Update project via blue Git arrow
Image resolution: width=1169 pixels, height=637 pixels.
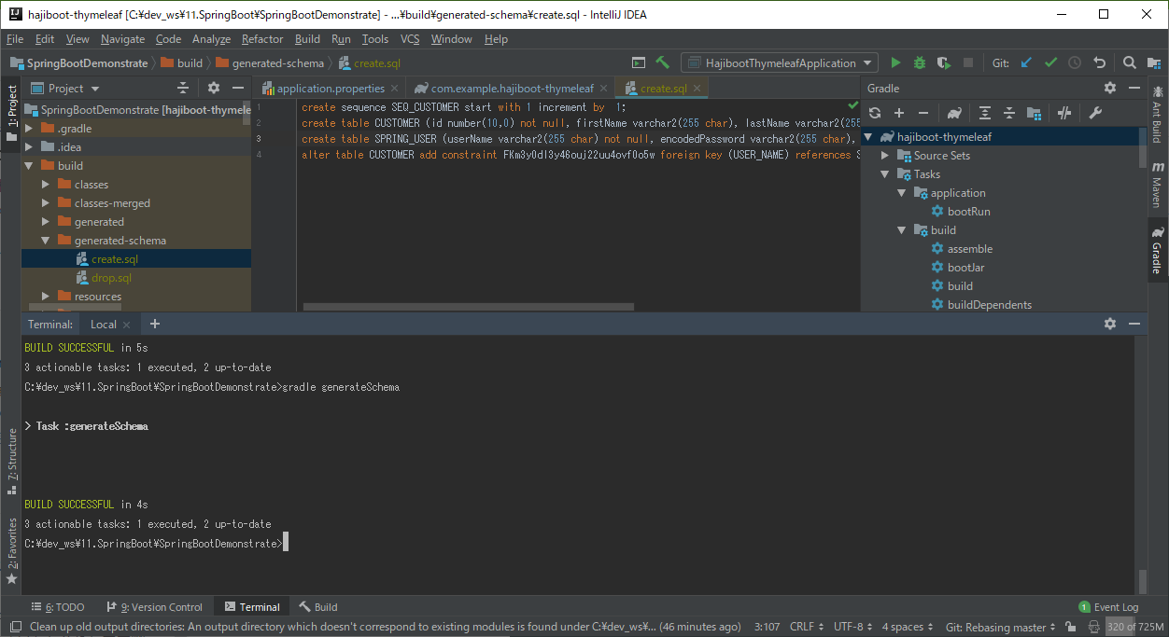(1025, 62)
